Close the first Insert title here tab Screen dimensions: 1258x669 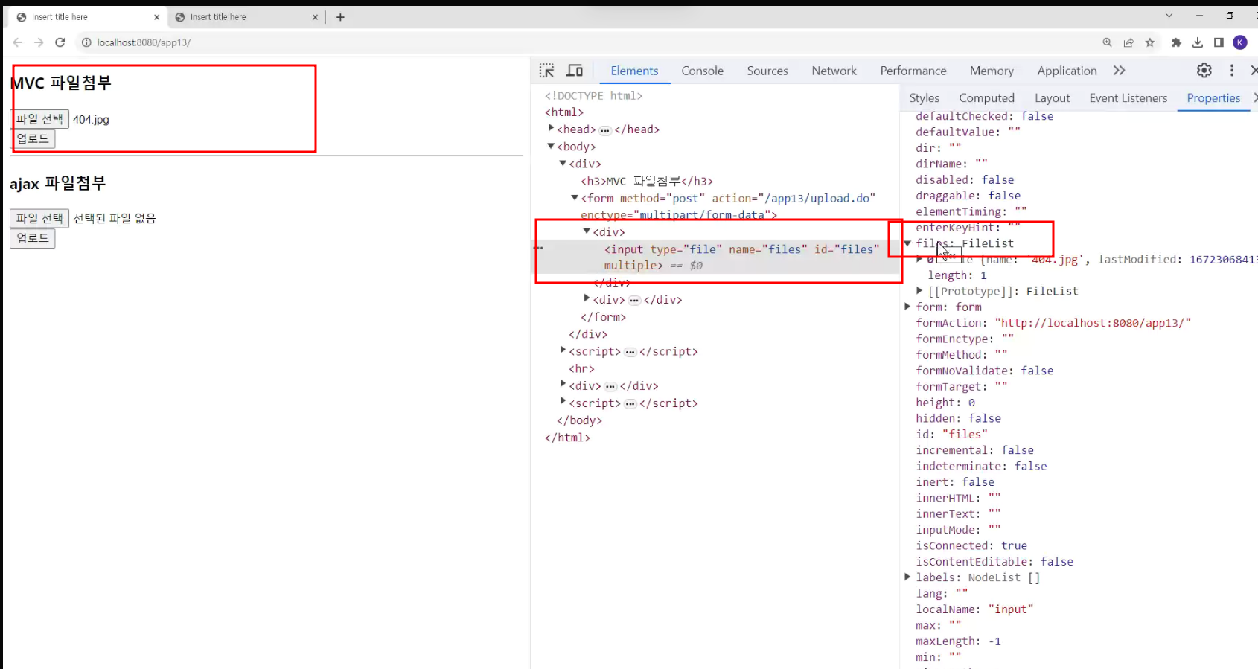click(156, 17)
